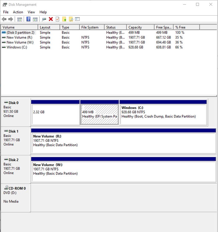
Task: Click the Disk 1 drive icon in the lower pane
Action: pos(6,131)
